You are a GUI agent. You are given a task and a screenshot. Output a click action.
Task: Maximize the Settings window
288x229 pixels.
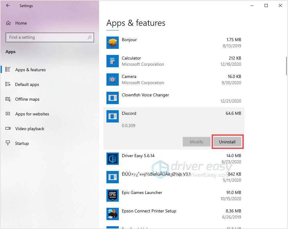(266, 6)
